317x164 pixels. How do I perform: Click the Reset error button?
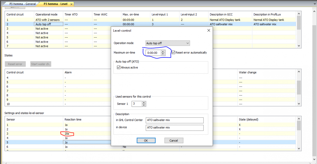tap(15, 64)
